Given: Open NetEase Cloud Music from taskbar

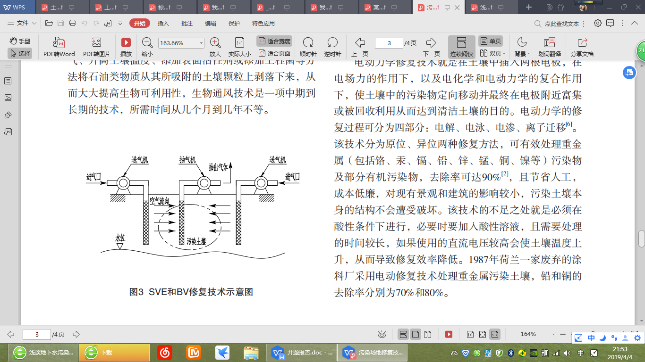Looking at the screenshot, I should [164, 352].
